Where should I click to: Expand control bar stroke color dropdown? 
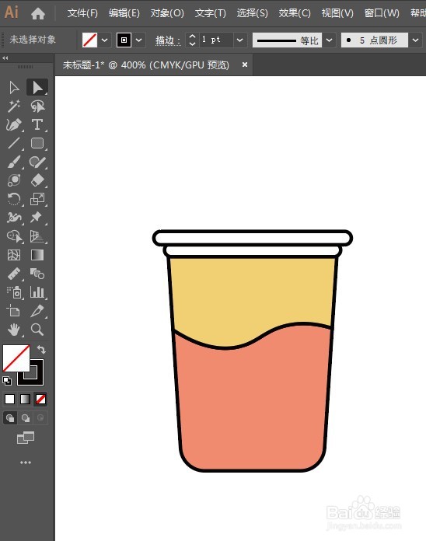pyautogui.click(x=138, y=40)
